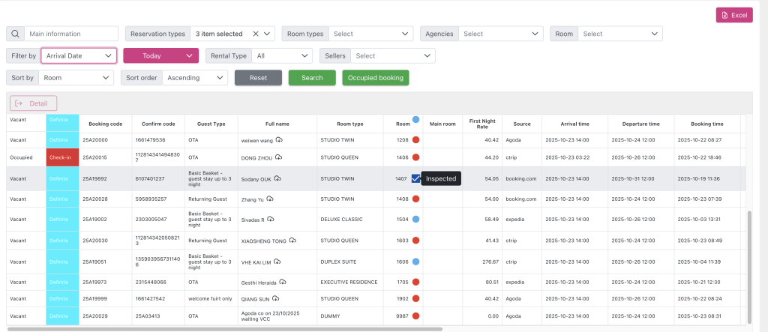
Task: Click the Booking code column header
Action: click(x=105, y=124)
